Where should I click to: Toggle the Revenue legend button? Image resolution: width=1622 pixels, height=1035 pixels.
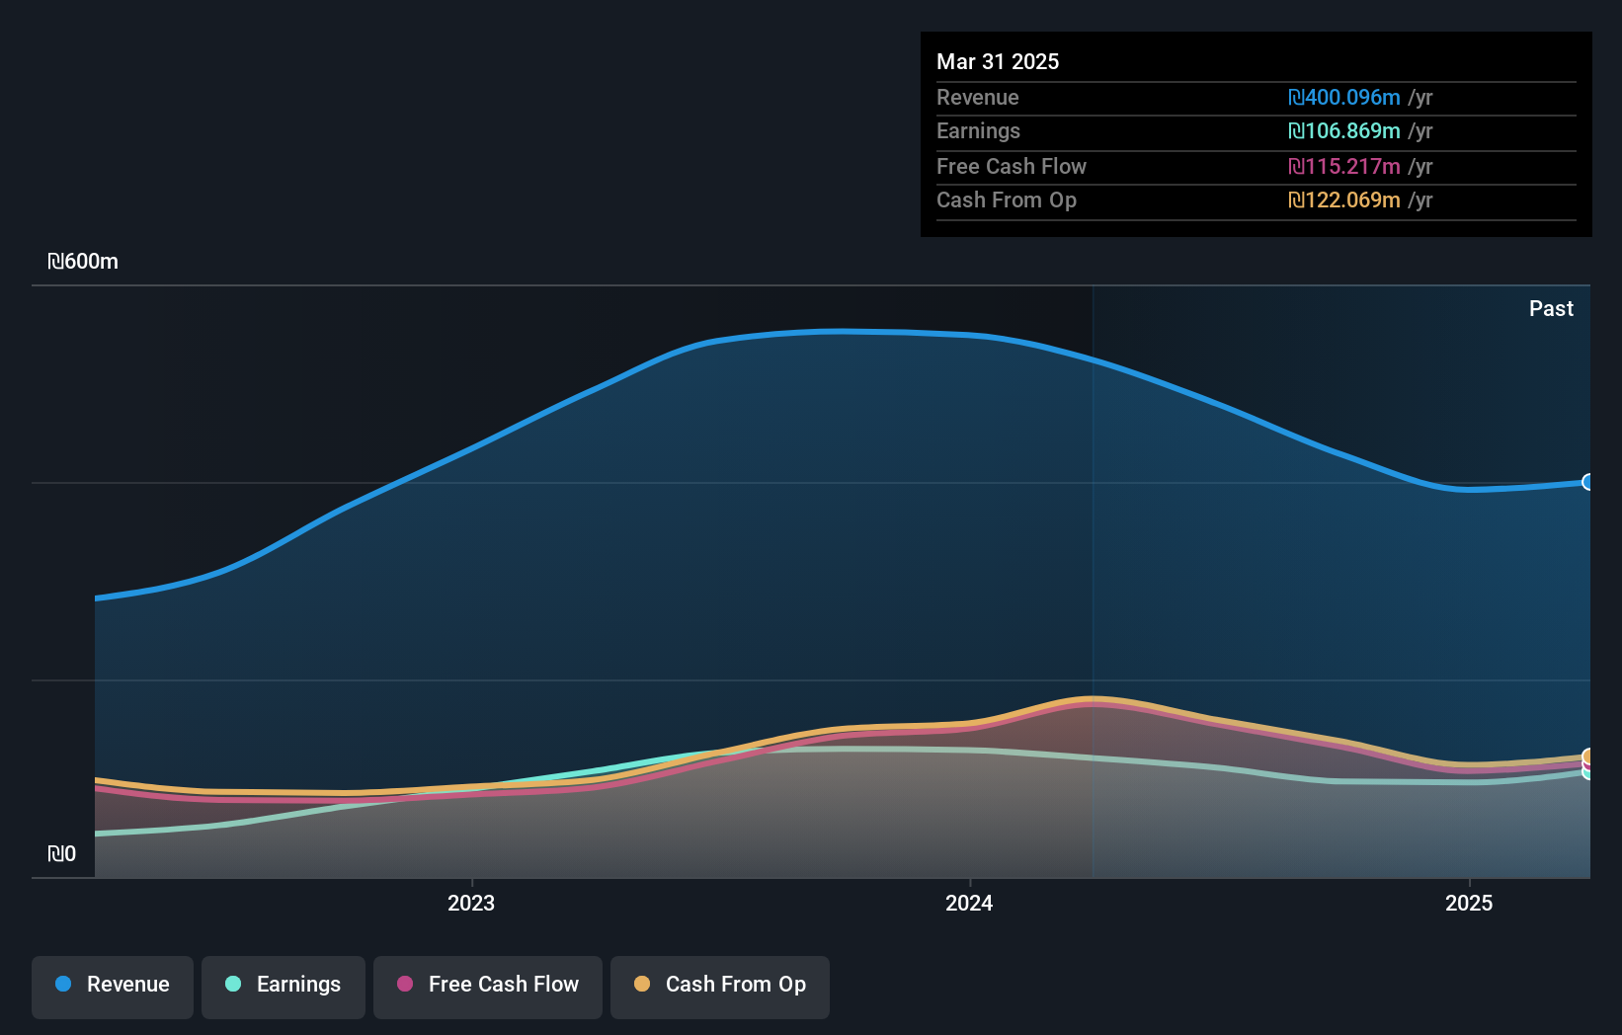tap(113, 987)
